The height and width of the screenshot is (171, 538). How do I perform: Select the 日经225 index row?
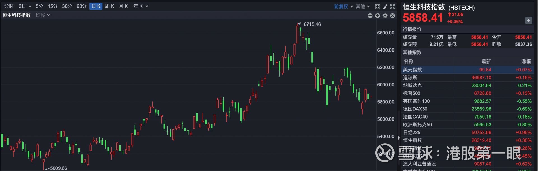[x=467, y=133]
